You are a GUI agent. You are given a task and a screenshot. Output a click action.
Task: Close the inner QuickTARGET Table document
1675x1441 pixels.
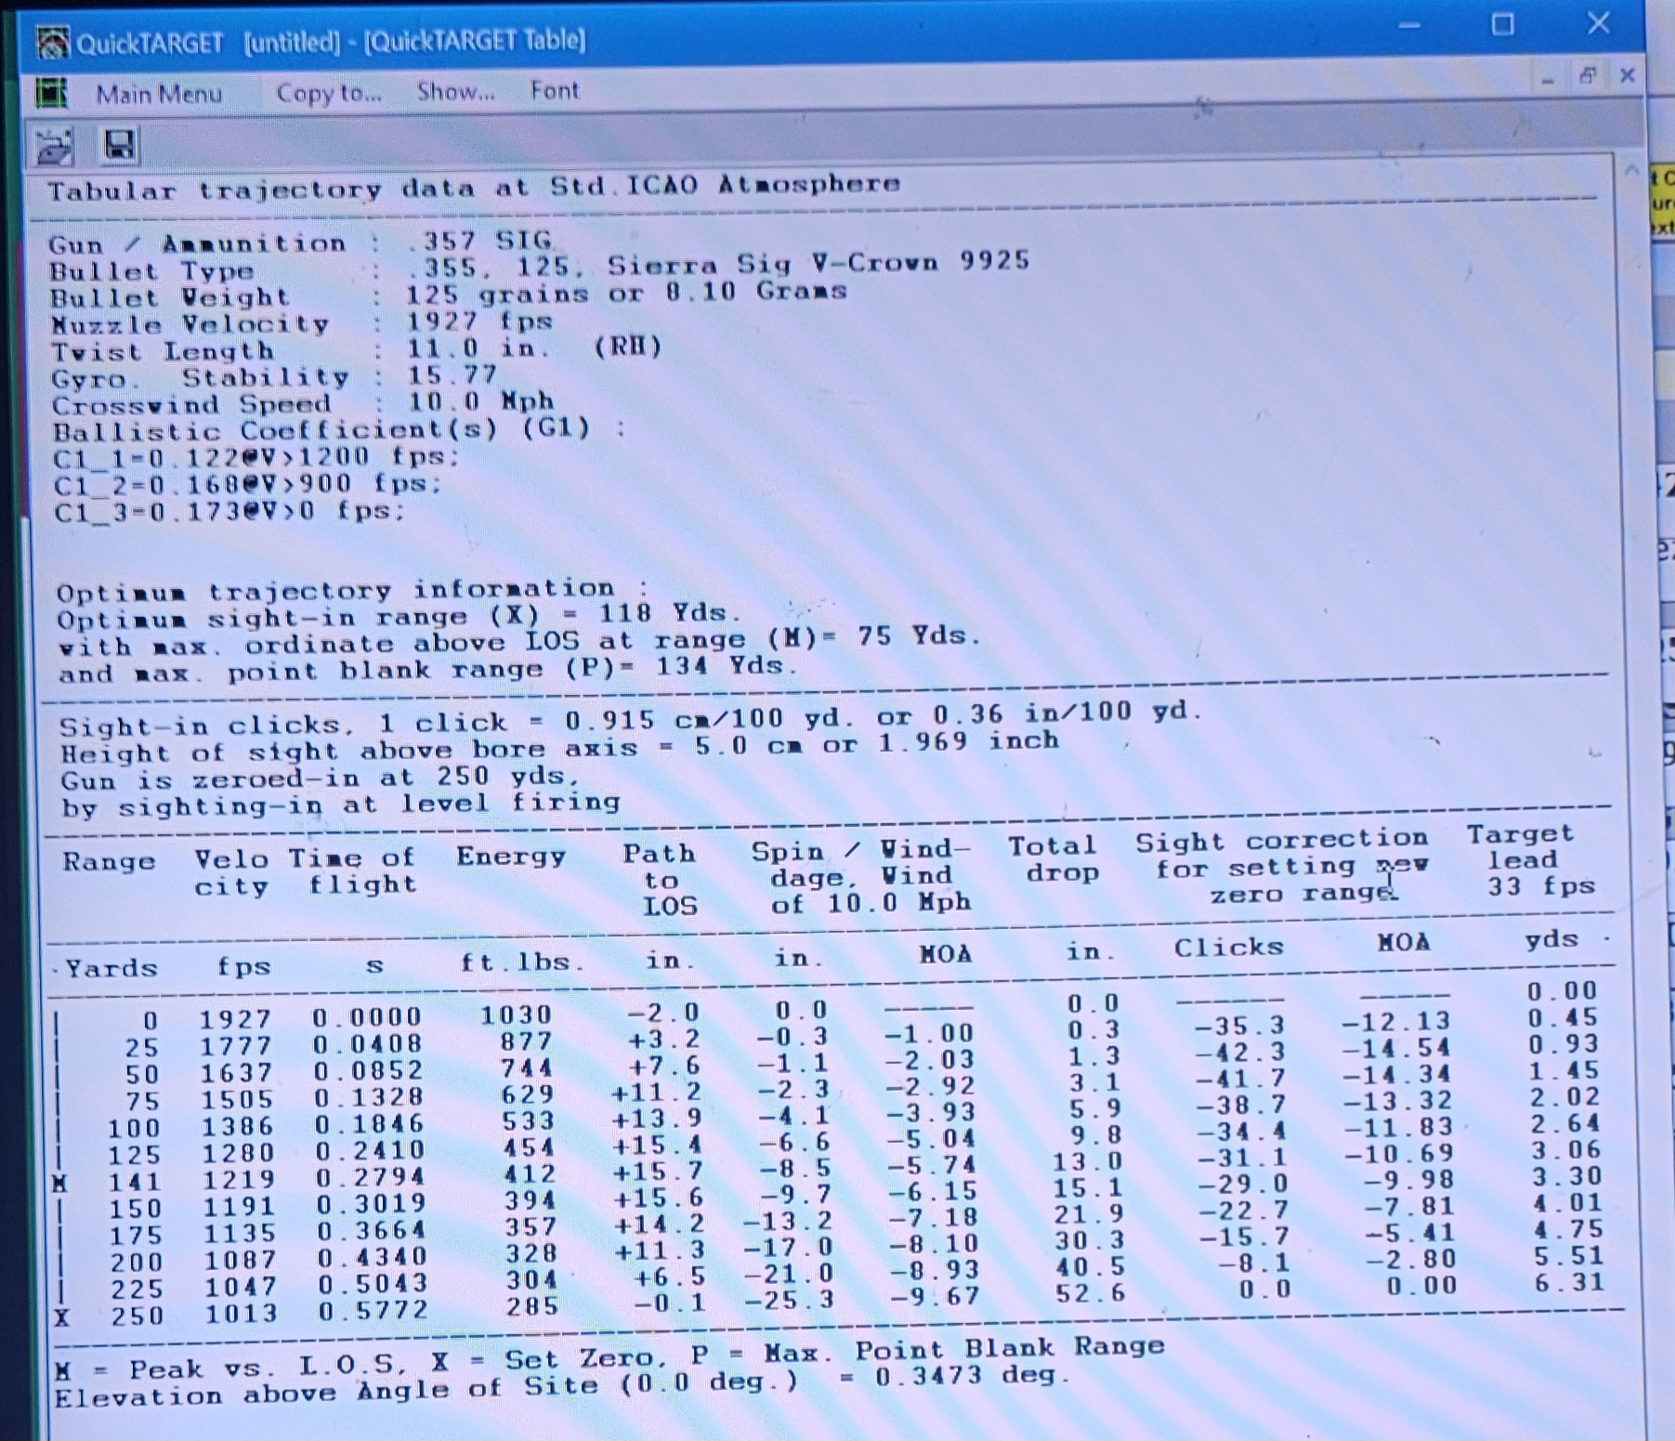point(1627,75)
